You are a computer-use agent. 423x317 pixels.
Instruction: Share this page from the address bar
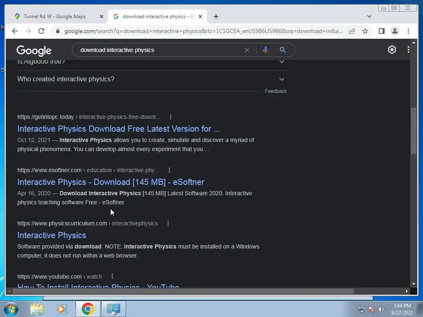(x=352, y=31)
